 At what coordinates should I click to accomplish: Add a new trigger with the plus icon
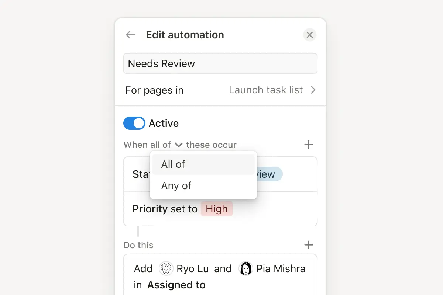click(309, 145)
